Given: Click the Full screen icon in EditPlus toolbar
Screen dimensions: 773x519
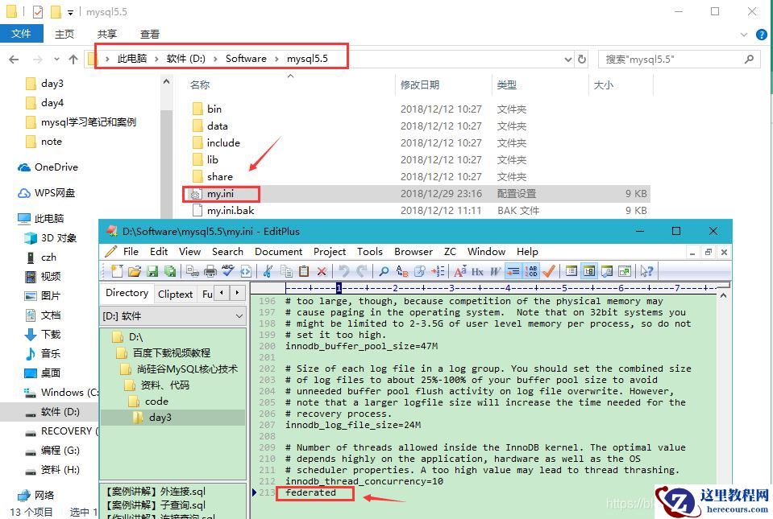Looking at the screenshot, I should (625, 271).
